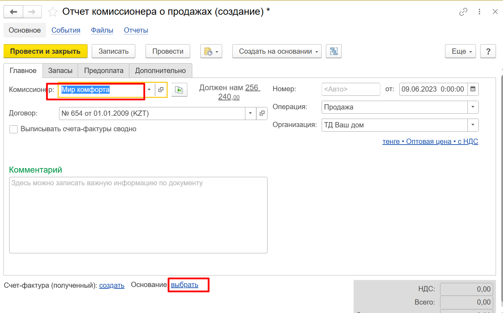Expand the Операция dropdown list
Image resolution: width=503 pixels, height=313 pixels.
(473, 107)
